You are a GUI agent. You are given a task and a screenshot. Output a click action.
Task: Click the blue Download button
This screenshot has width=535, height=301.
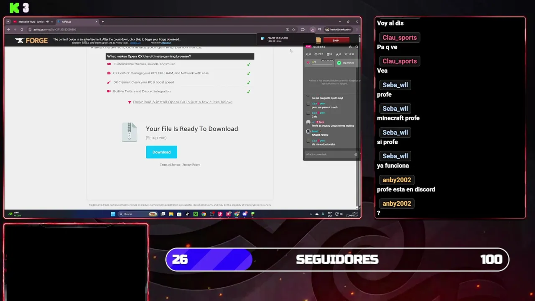[161, 152]
